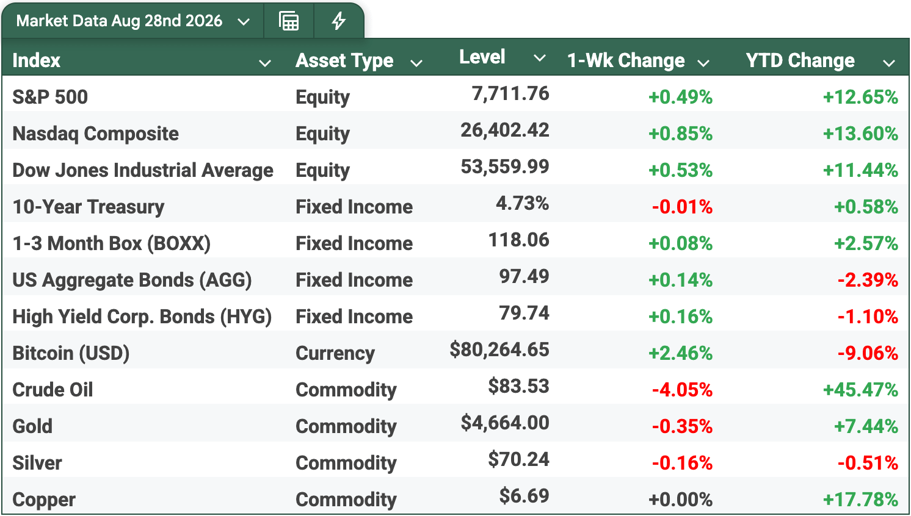Select the Nasdaq Composite index cell
Viewport: 911px width, 516px height.
click(96, 134)
